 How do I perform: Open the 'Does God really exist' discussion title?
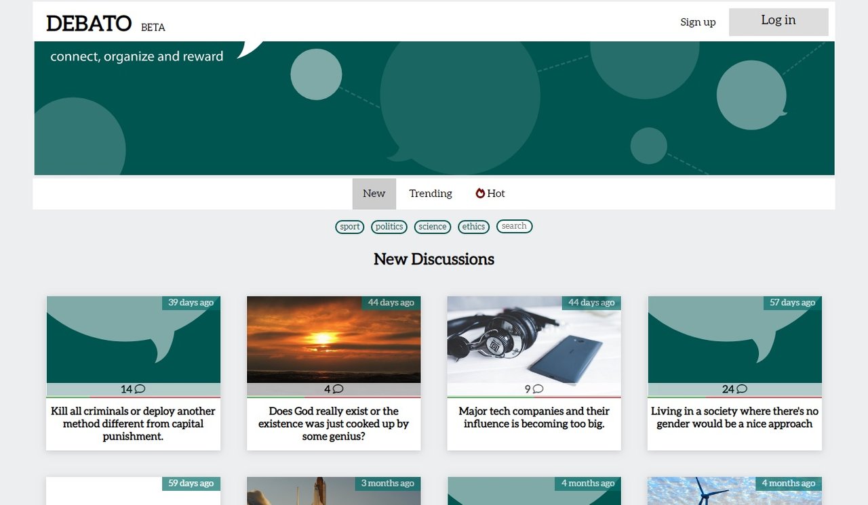334,424
